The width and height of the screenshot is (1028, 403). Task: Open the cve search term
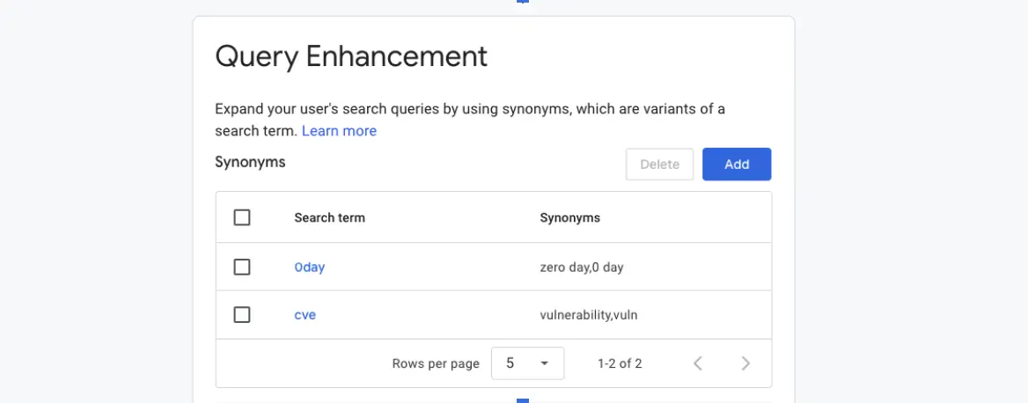(305, 315)
